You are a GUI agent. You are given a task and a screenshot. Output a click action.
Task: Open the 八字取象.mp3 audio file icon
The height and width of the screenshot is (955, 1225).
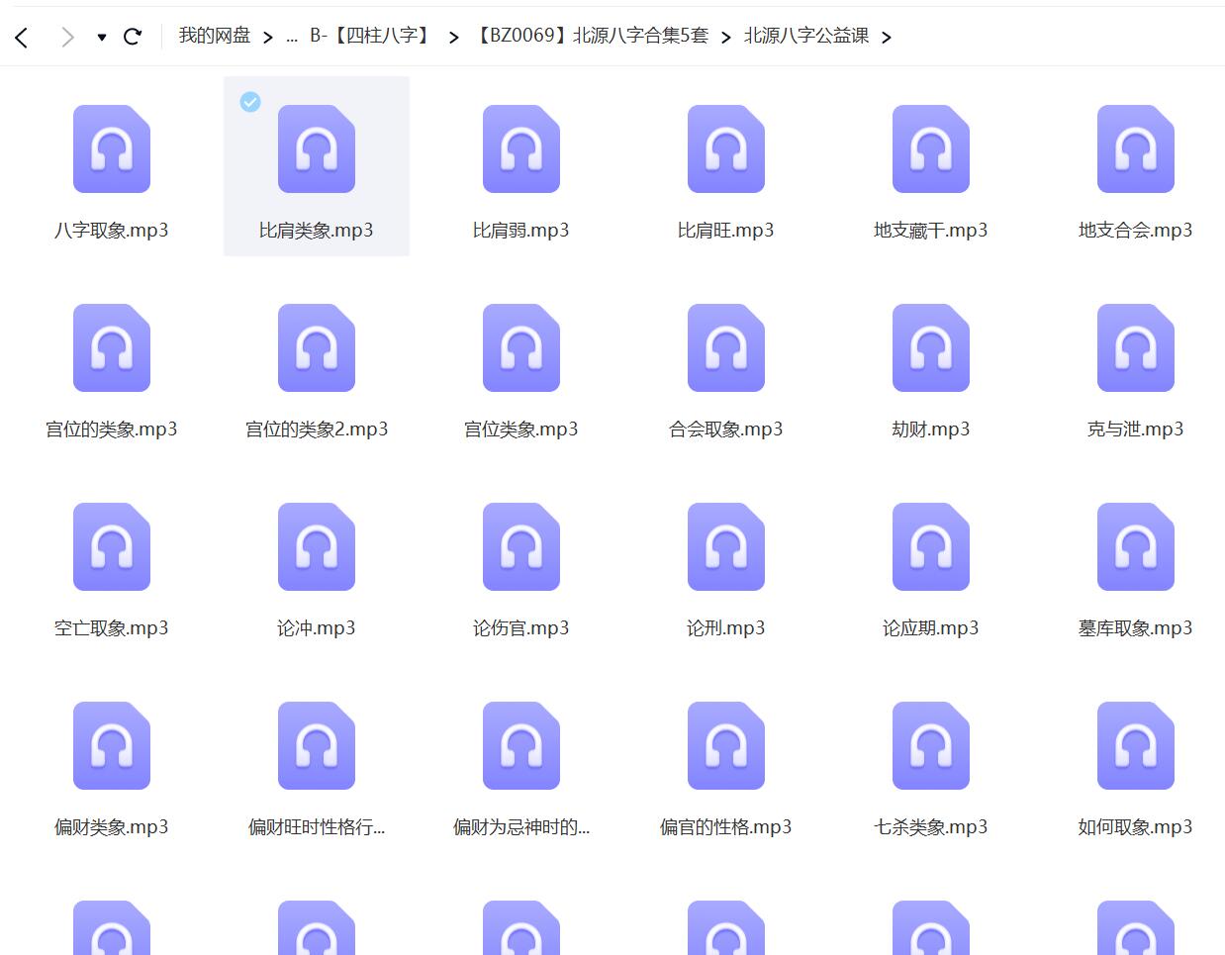[x=112, y=149]
